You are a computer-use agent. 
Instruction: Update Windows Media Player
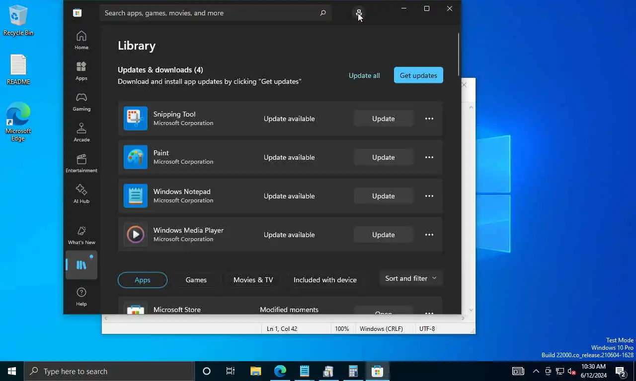[x=384, y=235]
